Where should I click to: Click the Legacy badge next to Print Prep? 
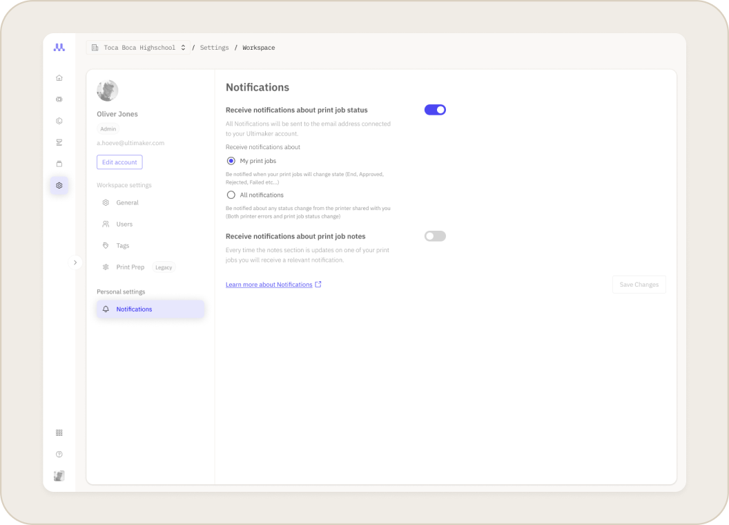[x=164, y=267]
